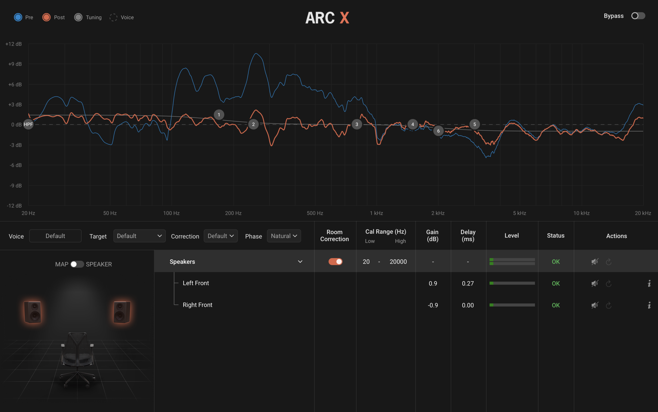The height and width of the screenshot is (412, 658).
Task: Open info for Left Front speaker
Action: 649,283
